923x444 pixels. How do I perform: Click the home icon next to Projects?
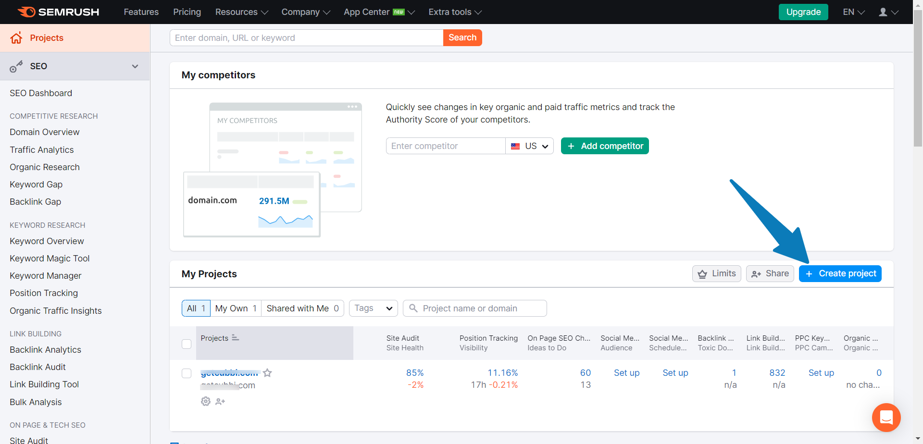[x=16, y=37]
